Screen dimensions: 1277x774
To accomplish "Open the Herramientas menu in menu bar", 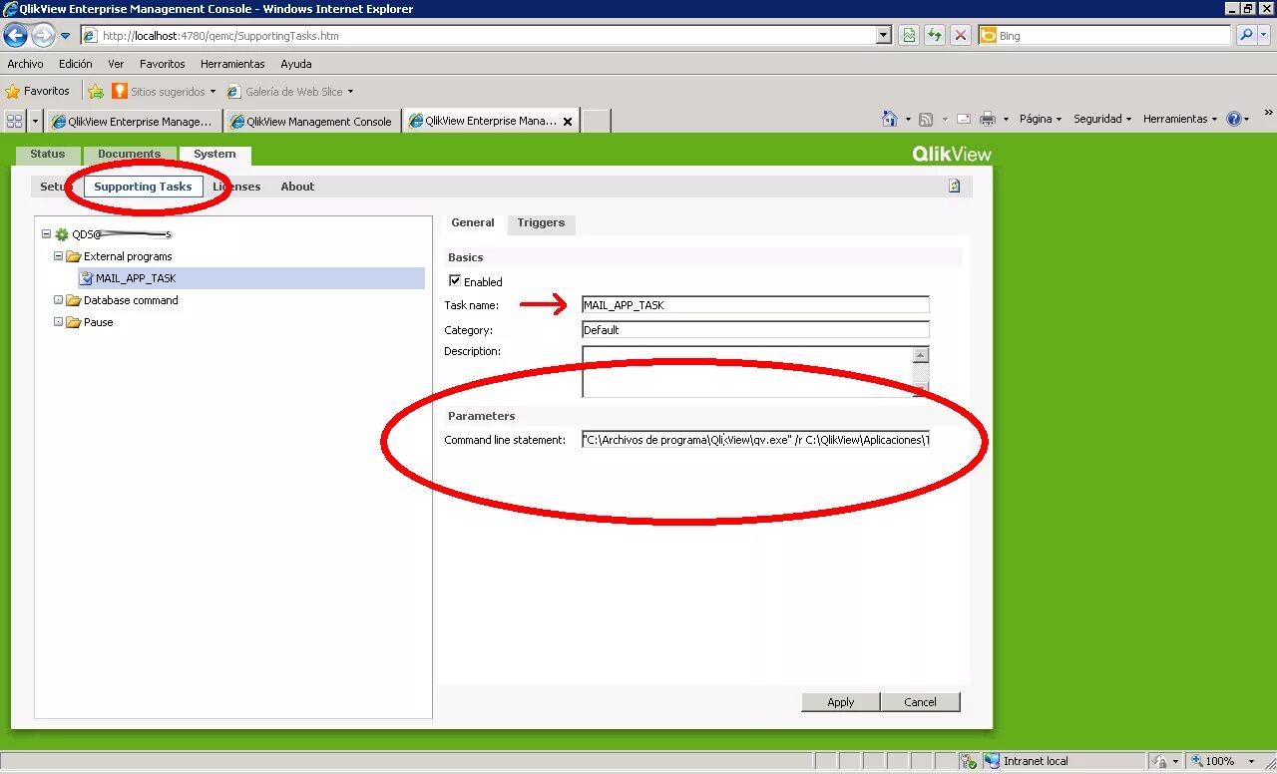I will point(232,64).
